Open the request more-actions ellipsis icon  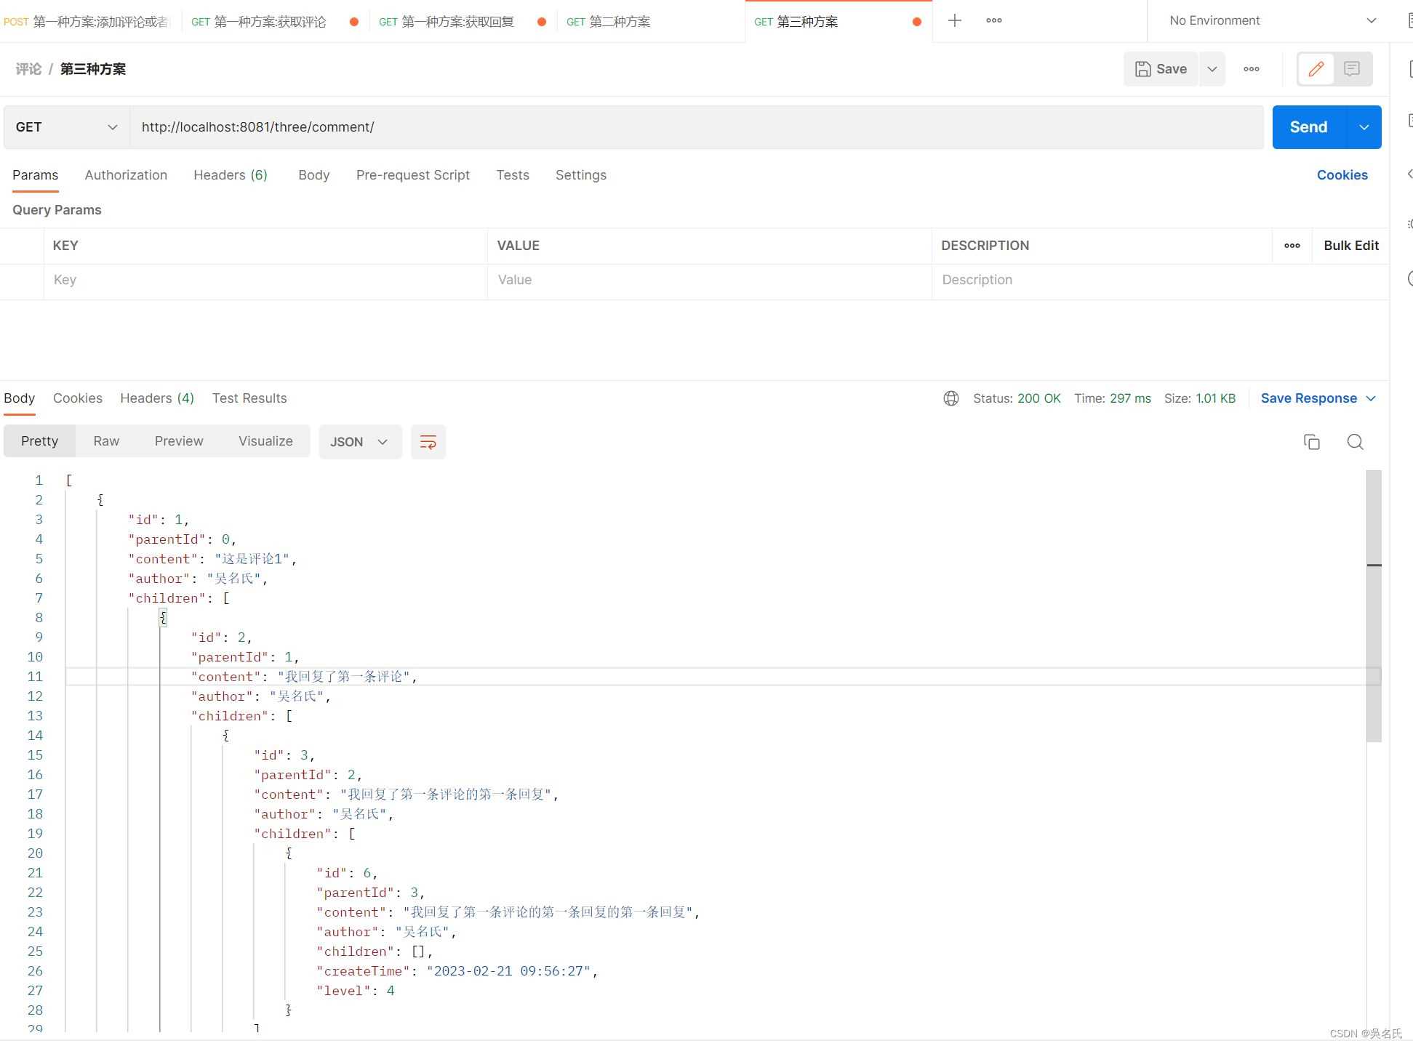[x=1252, y=69]
